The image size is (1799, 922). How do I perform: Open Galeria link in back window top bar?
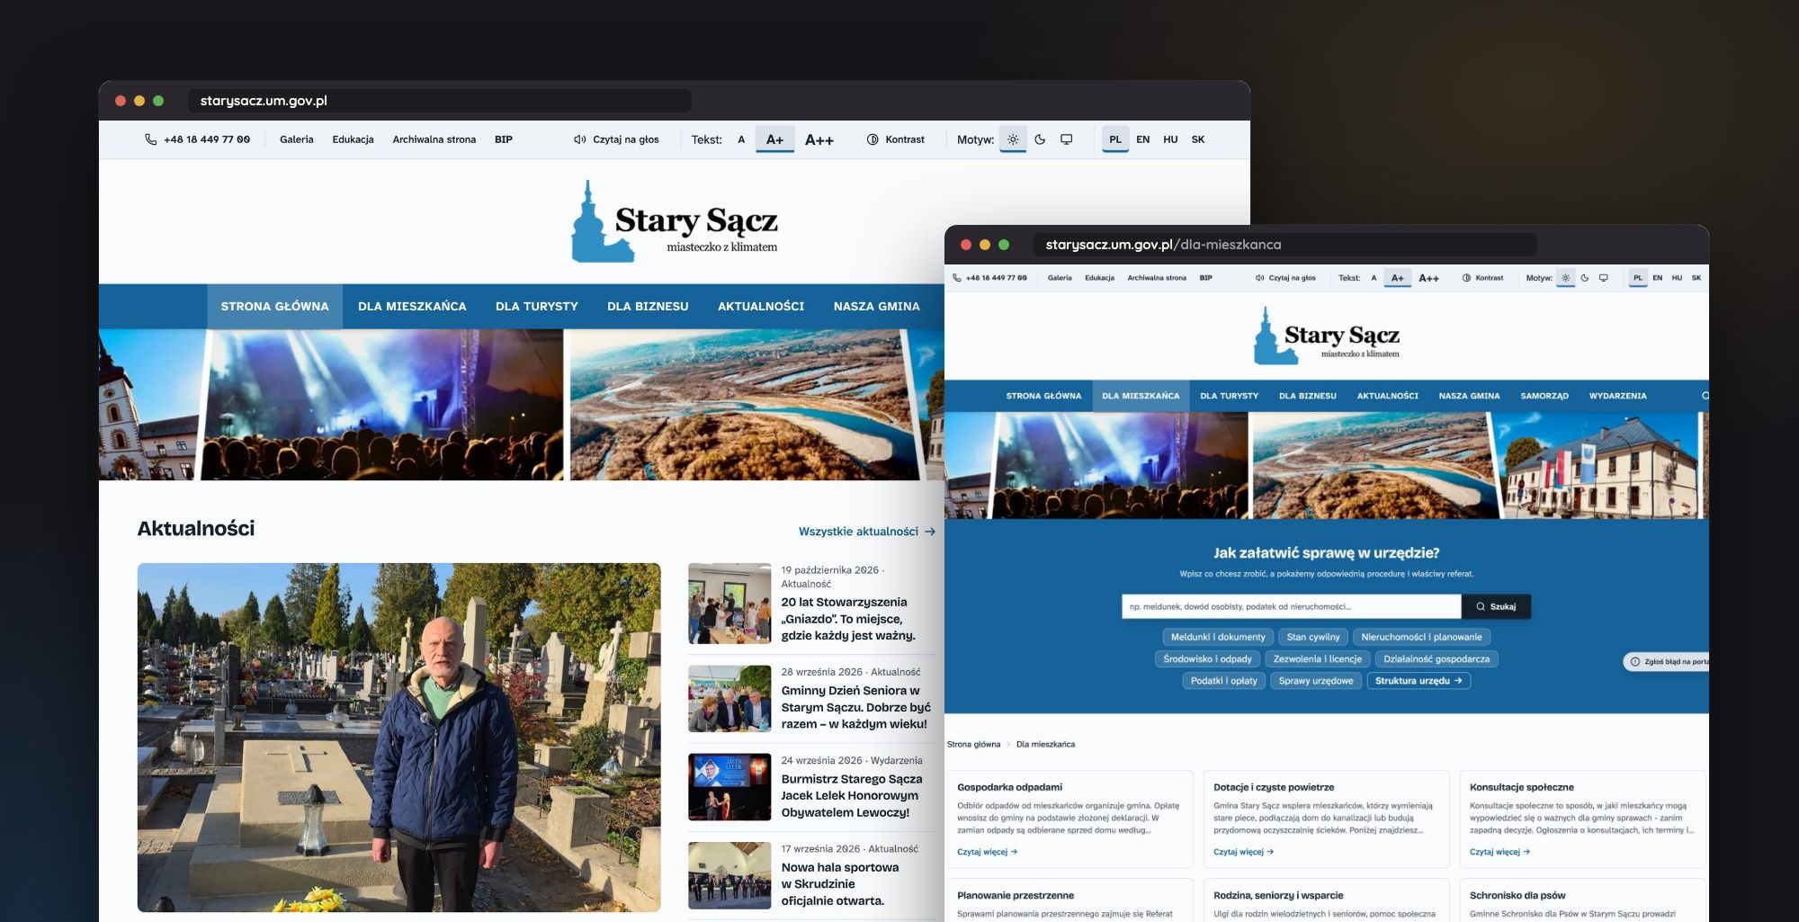click(296, 139)
